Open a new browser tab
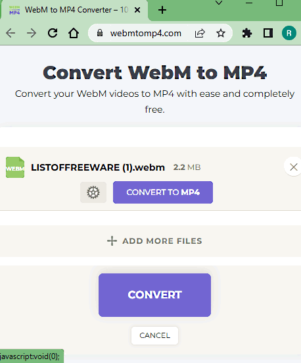 coord(162,10)
